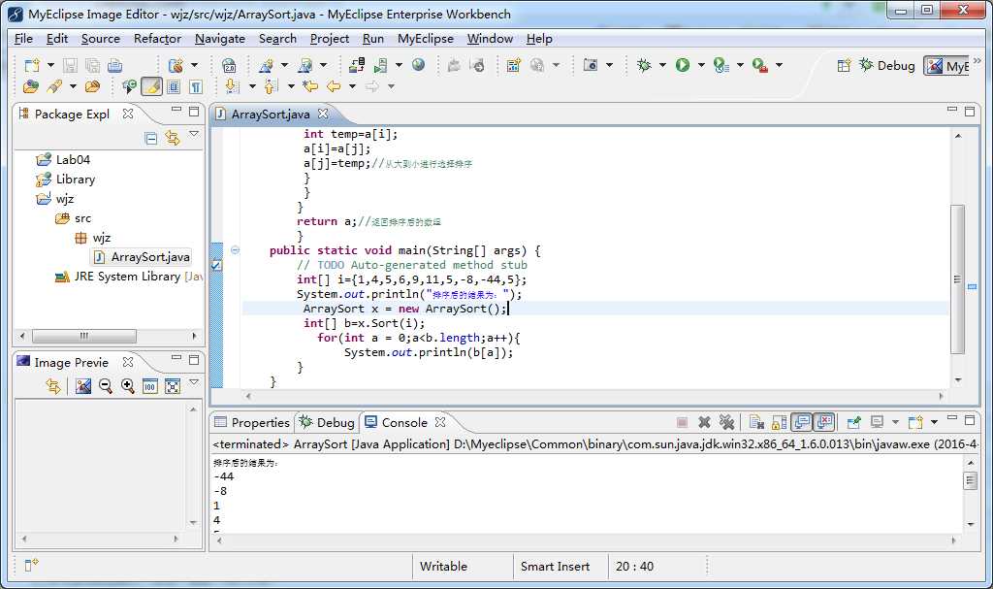Open the MyEclipse menu
The width and height of the screenshot is (993, 589).
[426, 39]
